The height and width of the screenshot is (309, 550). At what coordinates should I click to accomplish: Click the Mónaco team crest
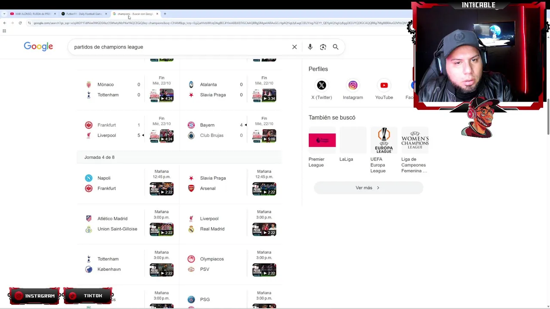[89, 85]
